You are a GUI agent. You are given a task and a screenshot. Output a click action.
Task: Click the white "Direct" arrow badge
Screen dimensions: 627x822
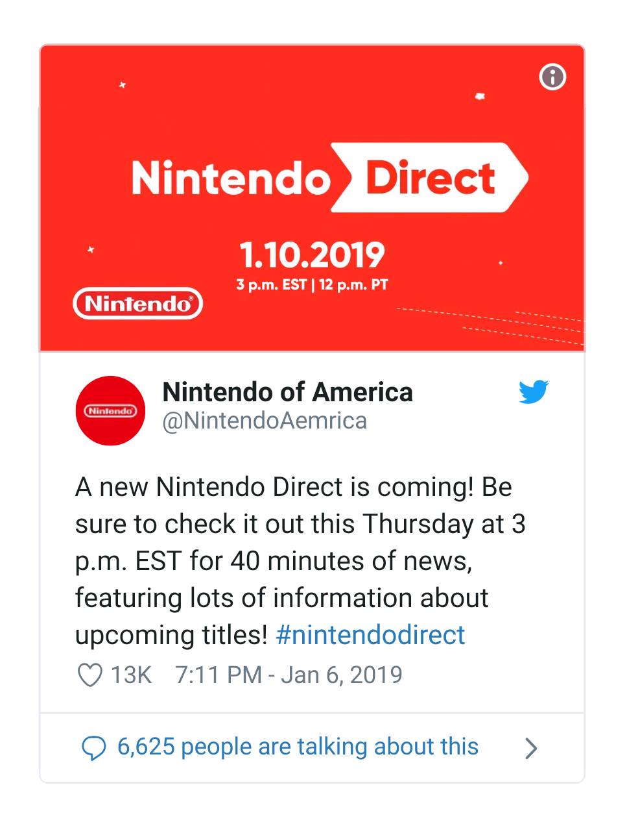pyautogui.click(x=431, y=178)
